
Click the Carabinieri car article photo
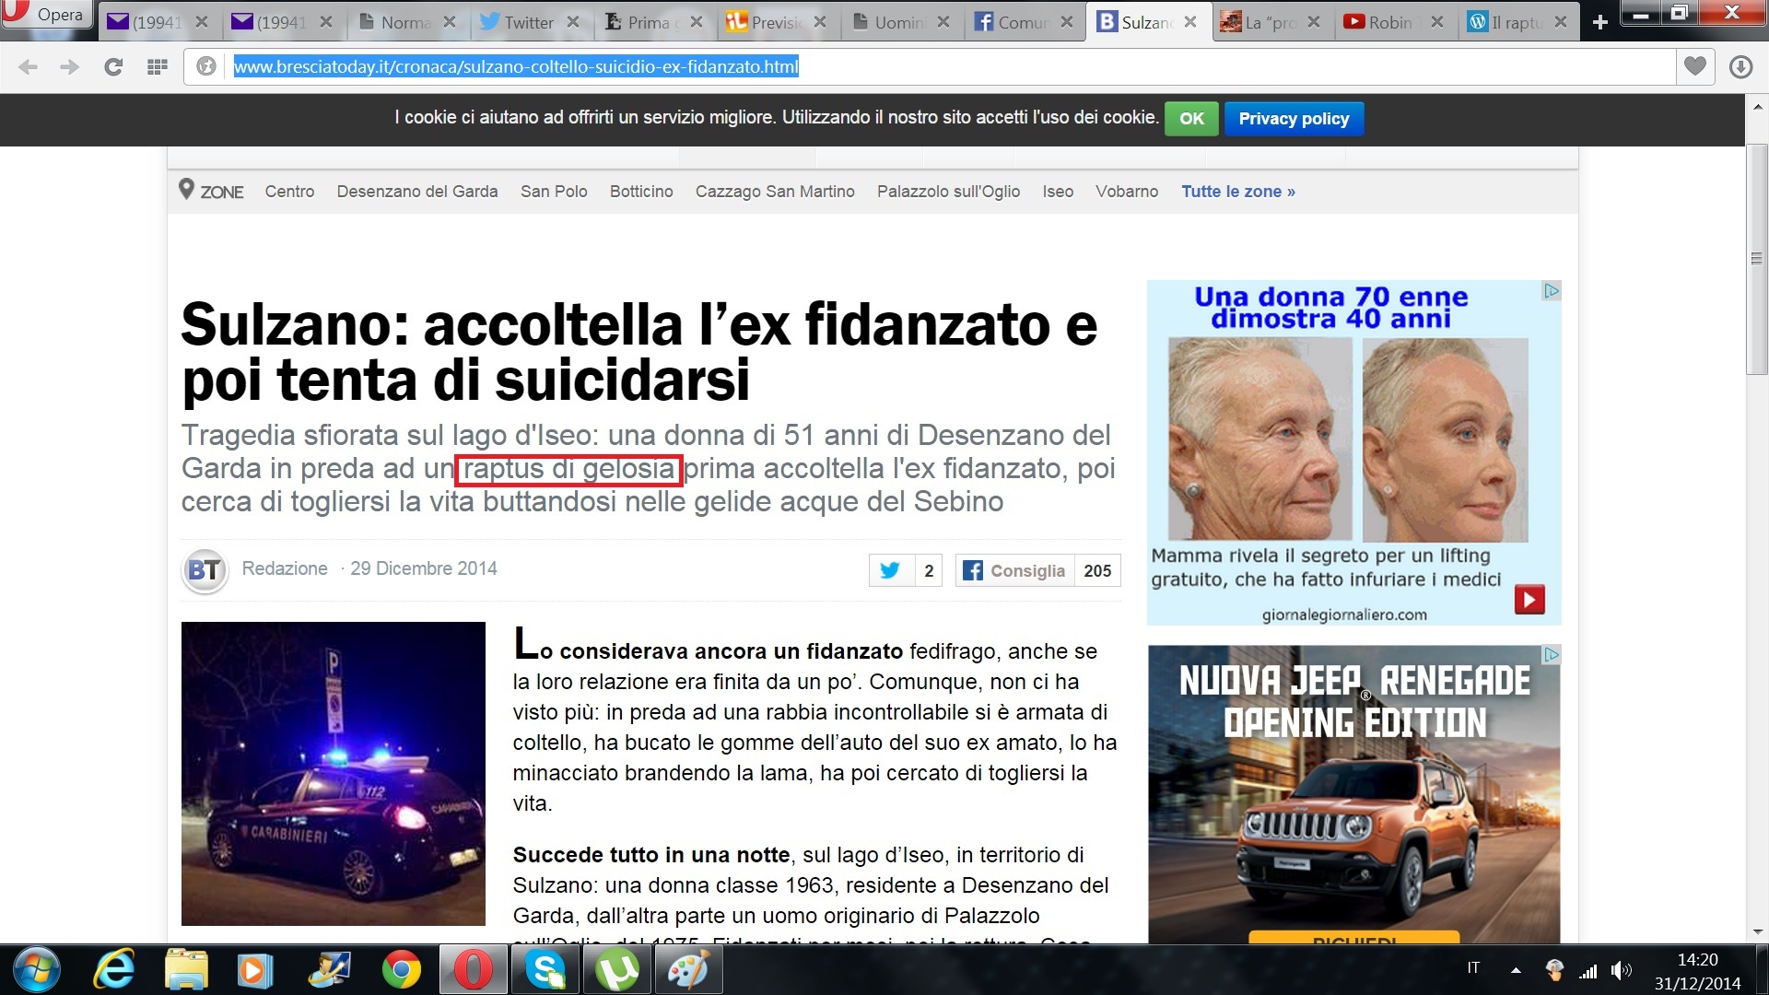[x=333, y=773]
